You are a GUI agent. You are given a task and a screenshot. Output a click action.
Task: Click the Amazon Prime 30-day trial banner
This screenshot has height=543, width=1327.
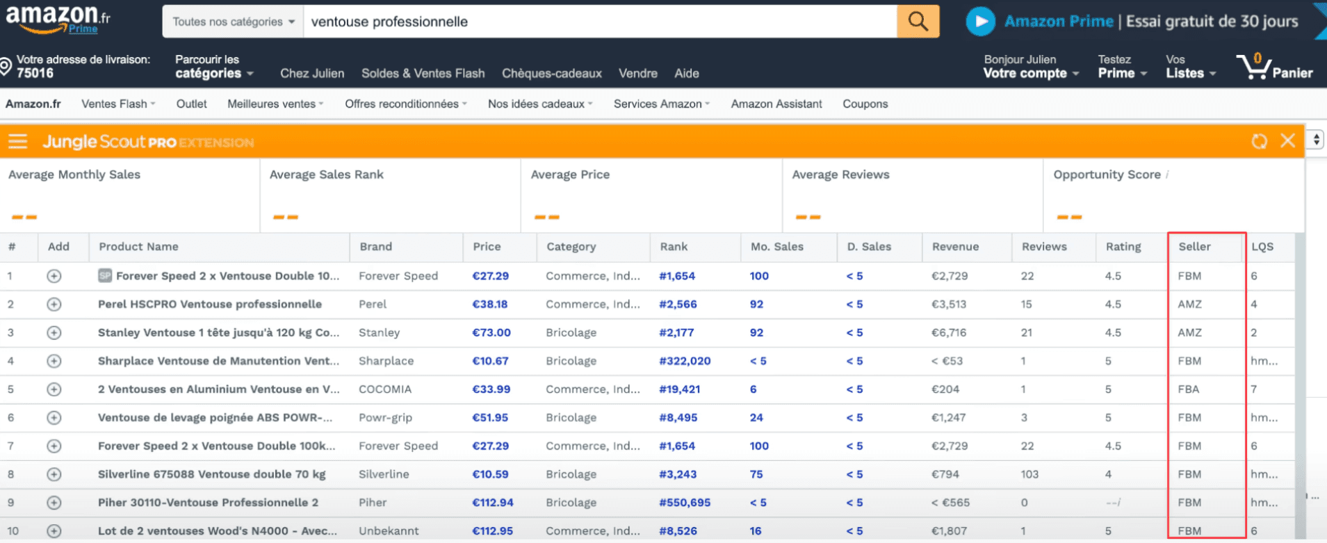click(x=1151, y=22)
